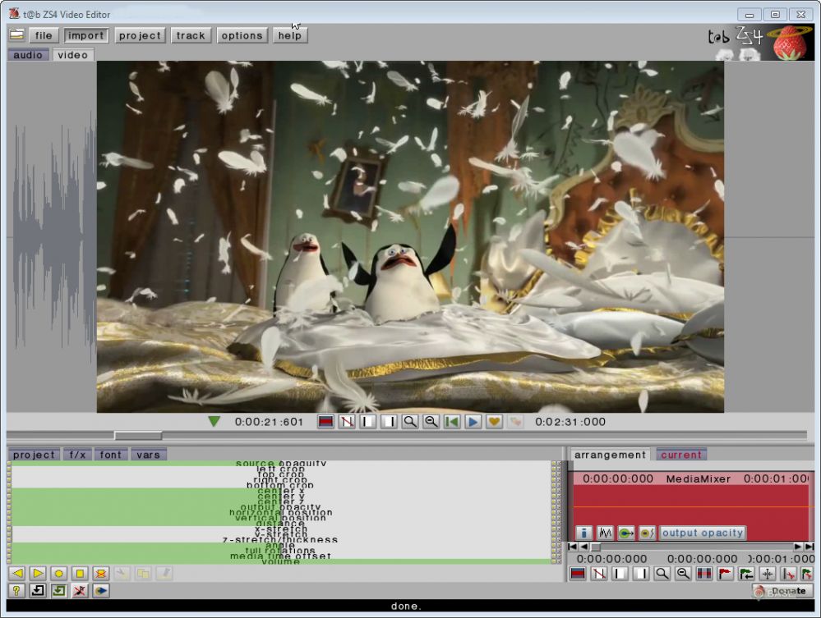The image size is (821, 618).
Task: Open the import menu
Action: click(85, 35)
